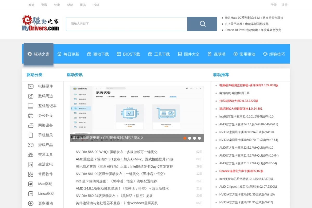
Task: Switch to the fourth carousel dot
Action: [199, 138]
